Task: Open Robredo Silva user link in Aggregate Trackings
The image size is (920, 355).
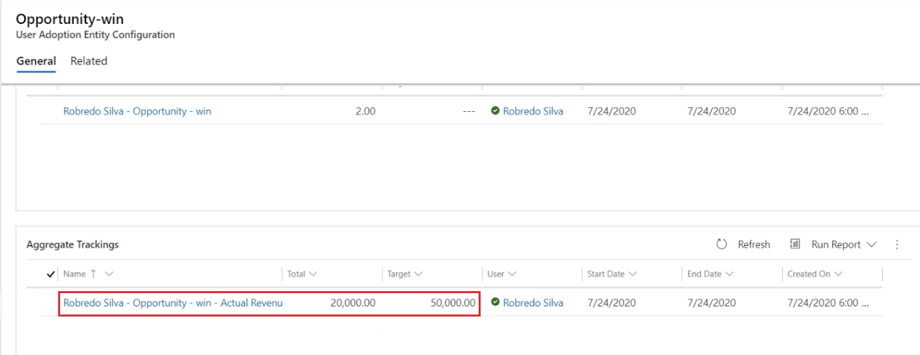Action: click(x=533, y=302)
